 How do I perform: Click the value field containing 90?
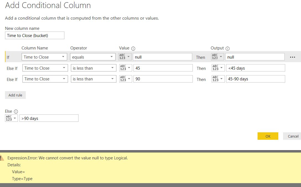tap(163, 79)
